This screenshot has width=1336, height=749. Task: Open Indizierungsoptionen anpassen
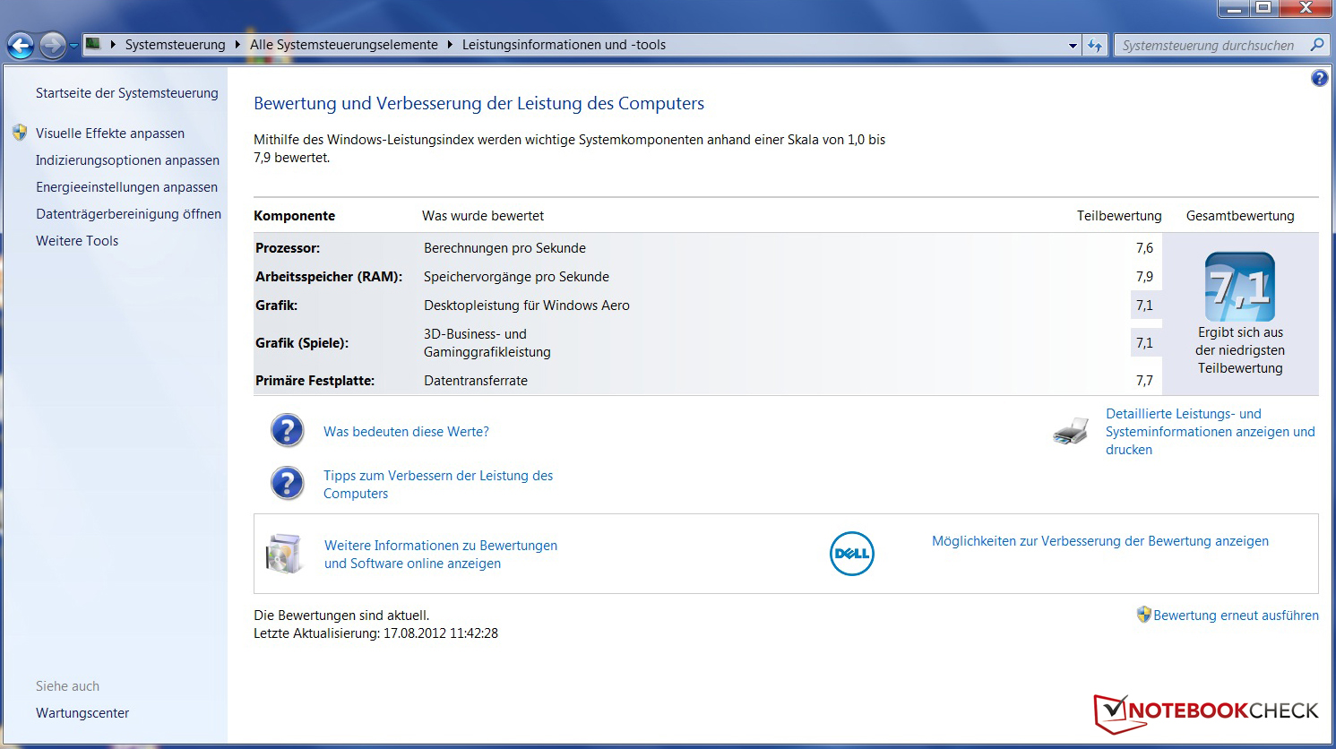tap(127, 160)
